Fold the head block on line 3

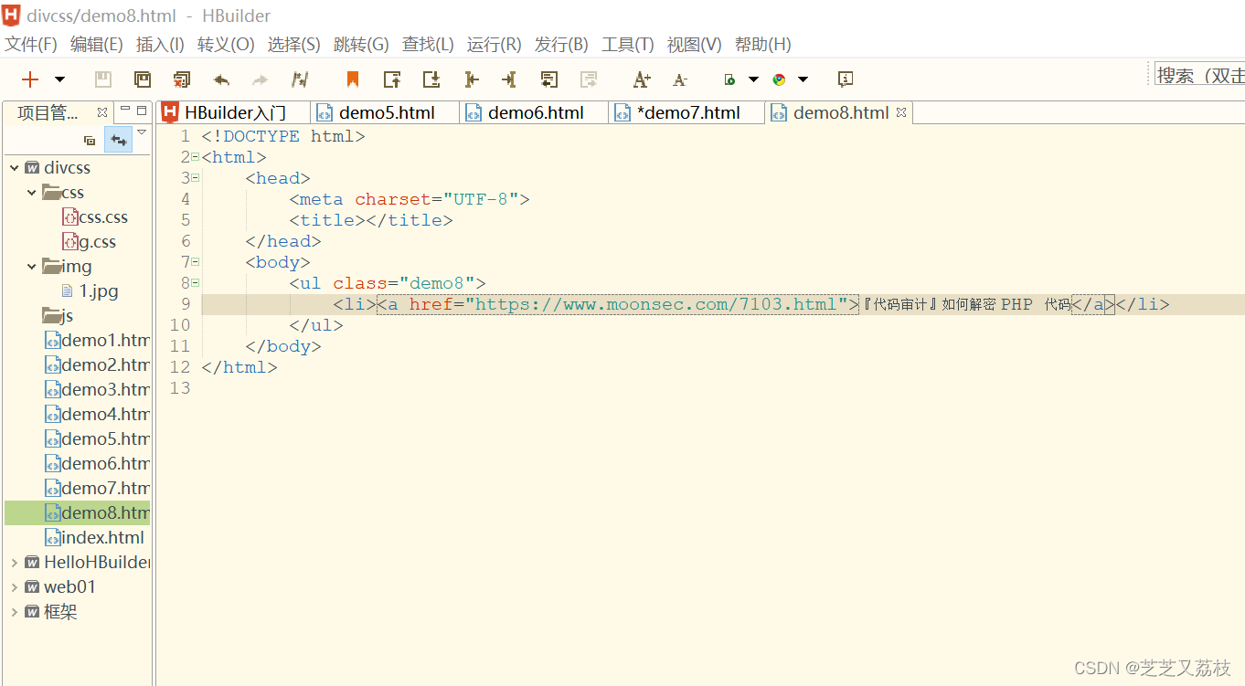click(x=195, y=178)
